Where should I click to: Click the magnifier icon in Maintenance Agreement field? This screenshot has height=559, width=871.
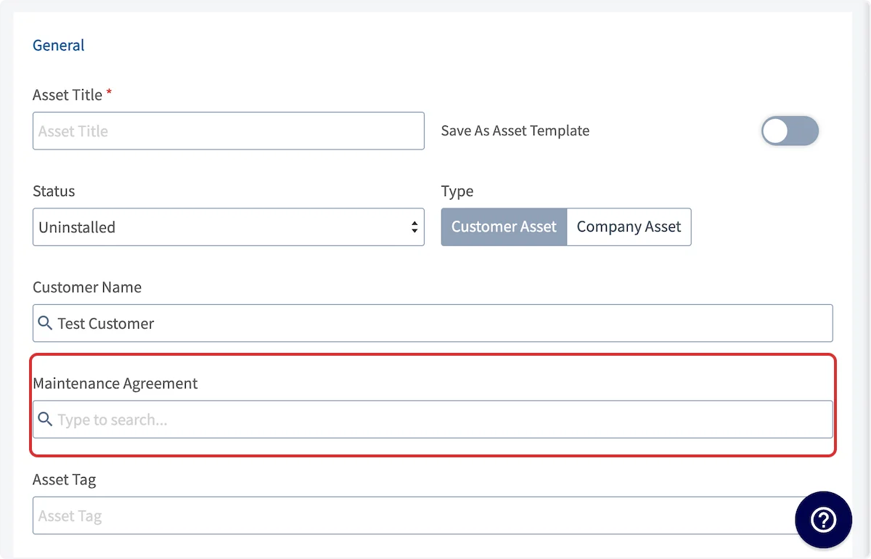click(x=45, y=420)
